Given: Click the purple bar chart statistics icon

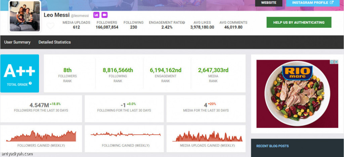Looking at the screenshot, I should [96, 15].
